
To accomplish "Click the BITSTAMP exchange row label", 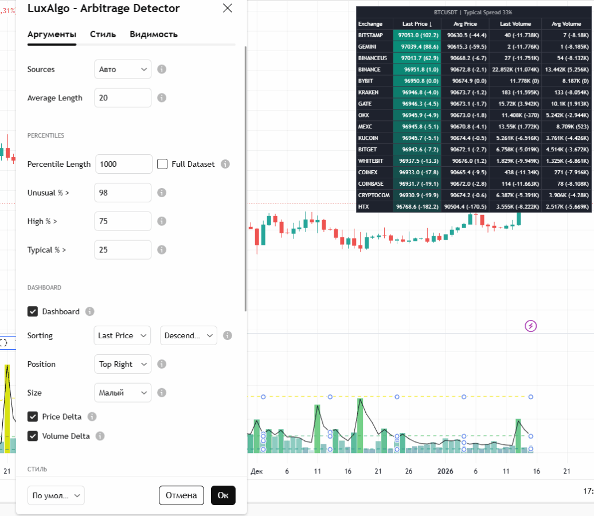I will (370, 35).
